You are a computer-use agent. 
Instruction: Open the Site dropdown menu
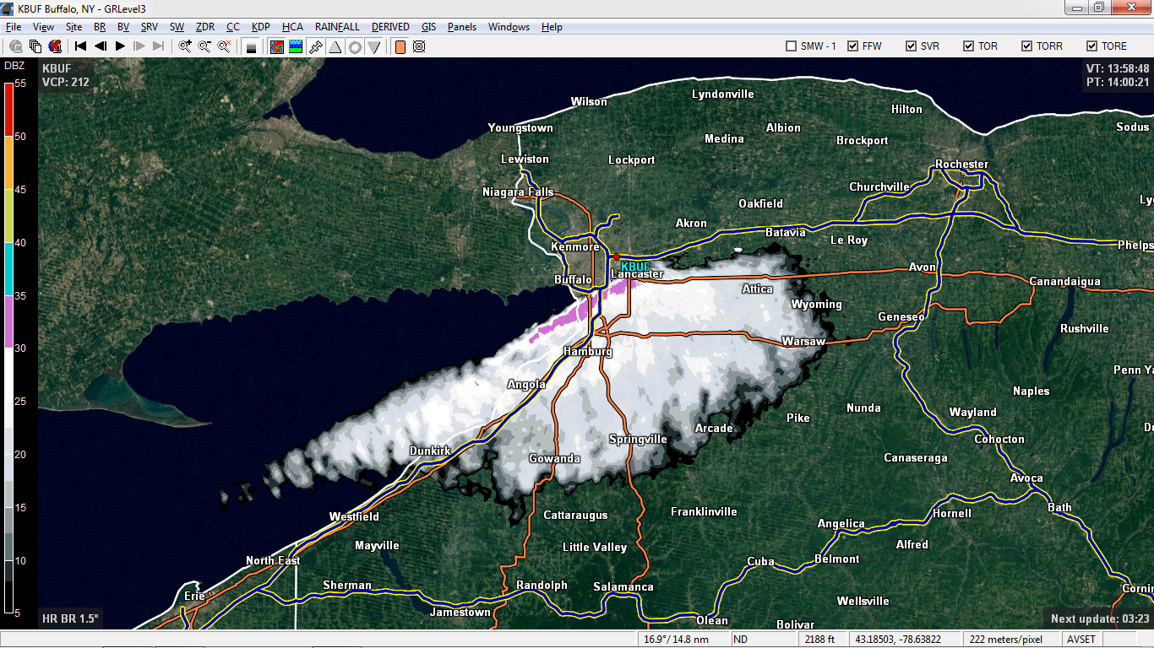pyautogui.click(x=73, y=27)
